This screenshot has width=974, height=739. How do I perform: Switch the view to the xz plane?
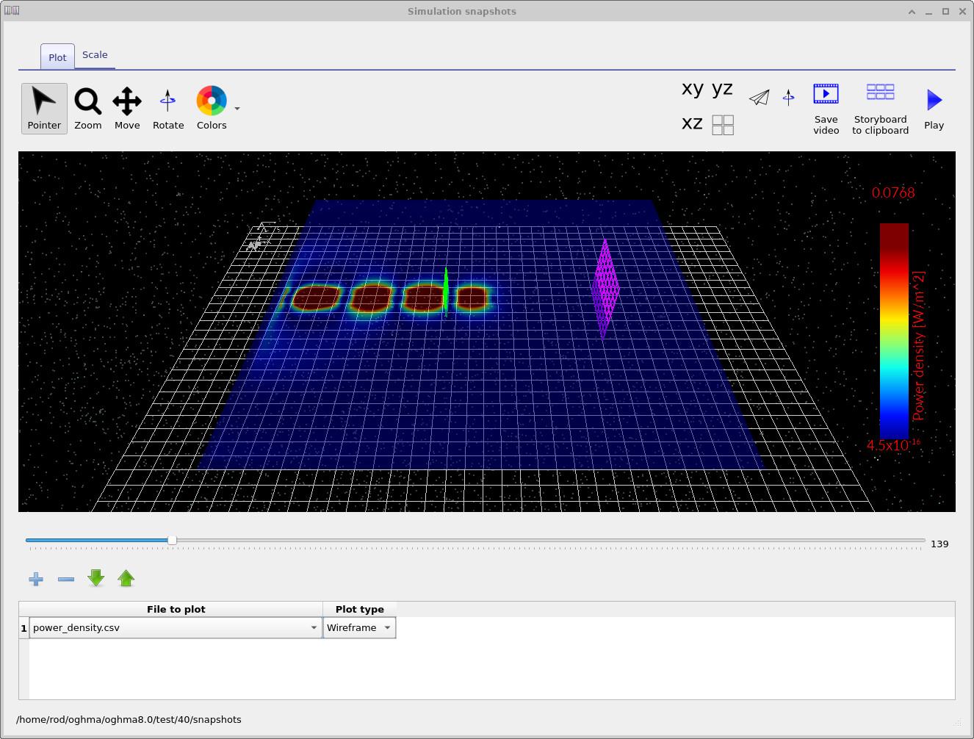coord(691,123)
